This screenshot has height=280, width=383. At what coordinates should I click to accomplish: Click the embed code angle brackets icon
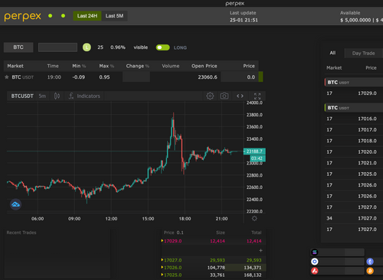point(240,96)
